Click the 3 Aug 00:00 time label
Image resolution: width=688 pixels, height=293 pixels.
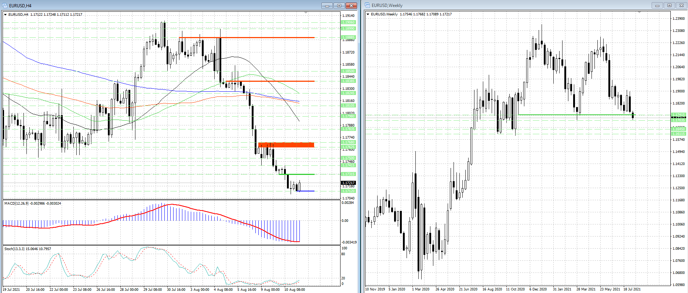pos(200,290)
